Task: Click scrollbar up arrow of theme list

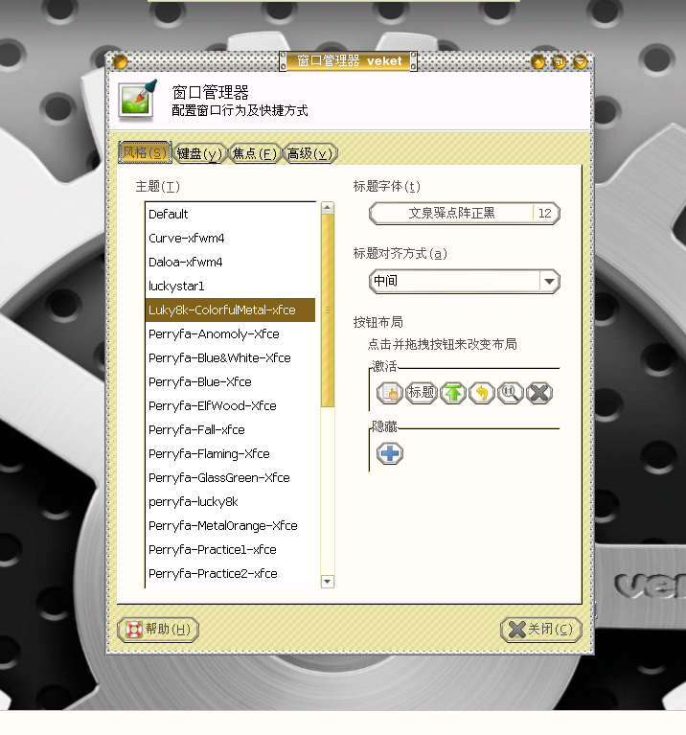Action: click(x=328, y=208)
